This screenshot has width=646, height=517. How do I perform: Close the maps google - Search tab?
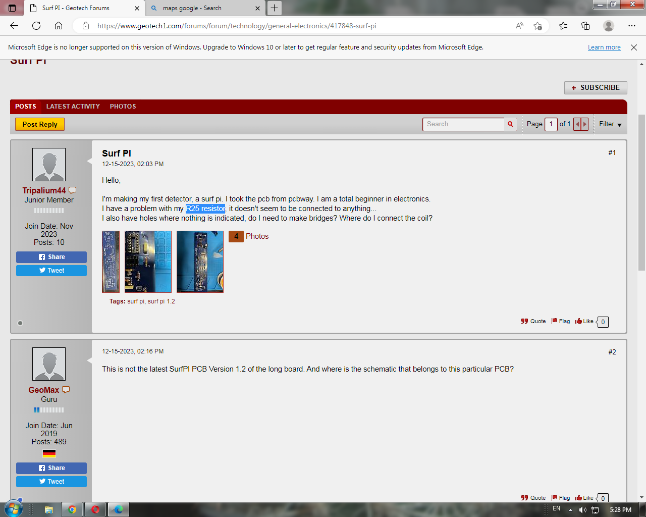[257, 8]
